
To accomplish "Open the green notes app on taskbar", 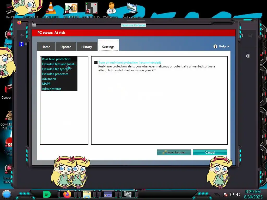I will (47, 194).
